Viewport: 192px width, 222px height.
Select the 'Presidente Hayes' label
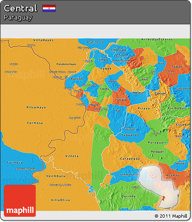66,64
